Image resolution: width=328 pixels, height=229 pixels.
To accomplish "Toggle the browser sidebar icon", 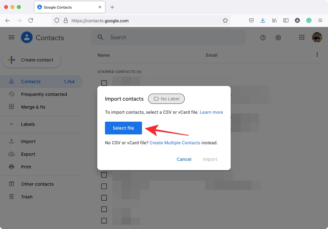I will [x=286, y=20].
